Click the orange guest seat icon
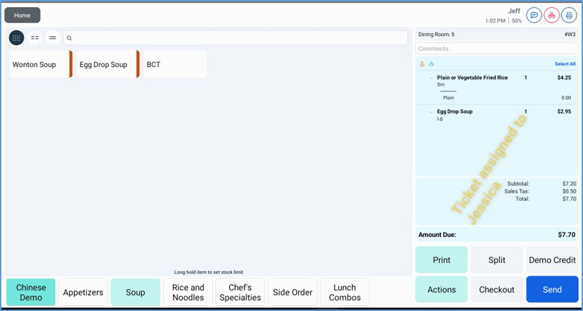Viewport: 583px width, 311px height. 422,64
